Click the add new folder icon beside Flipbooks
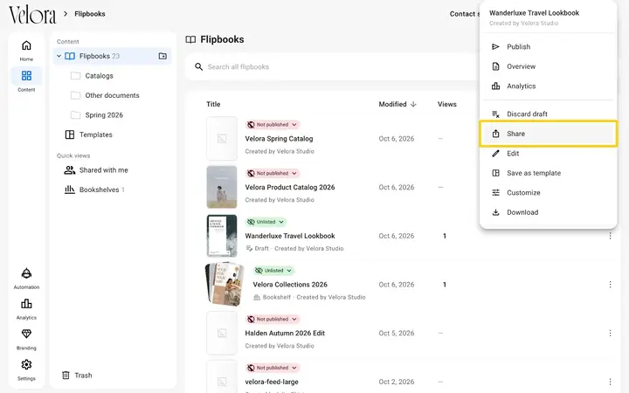 click(x=162, y=56)
